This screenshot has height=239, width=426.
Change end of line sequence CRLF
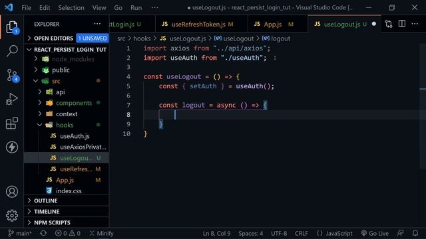point(302,233)
